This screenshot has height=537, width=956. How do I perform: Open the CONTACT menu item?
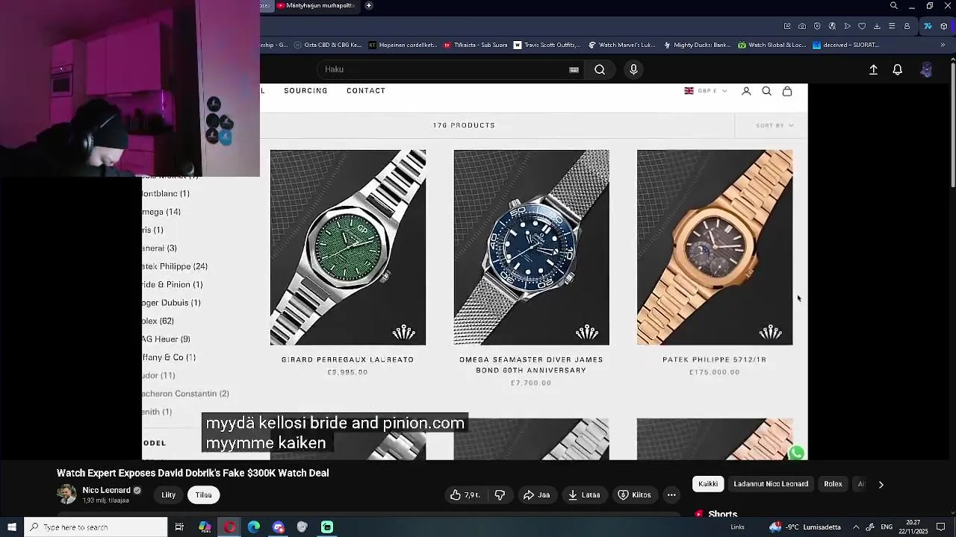(366, 91)
